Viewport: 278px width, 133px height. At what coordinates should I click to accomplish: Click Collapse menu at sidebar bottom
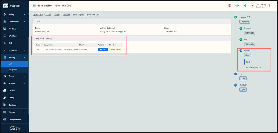(x=14, y=120)
